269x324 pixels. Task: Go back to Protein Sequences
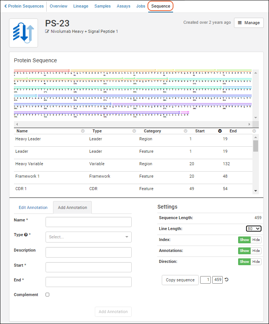coord(24,6)
